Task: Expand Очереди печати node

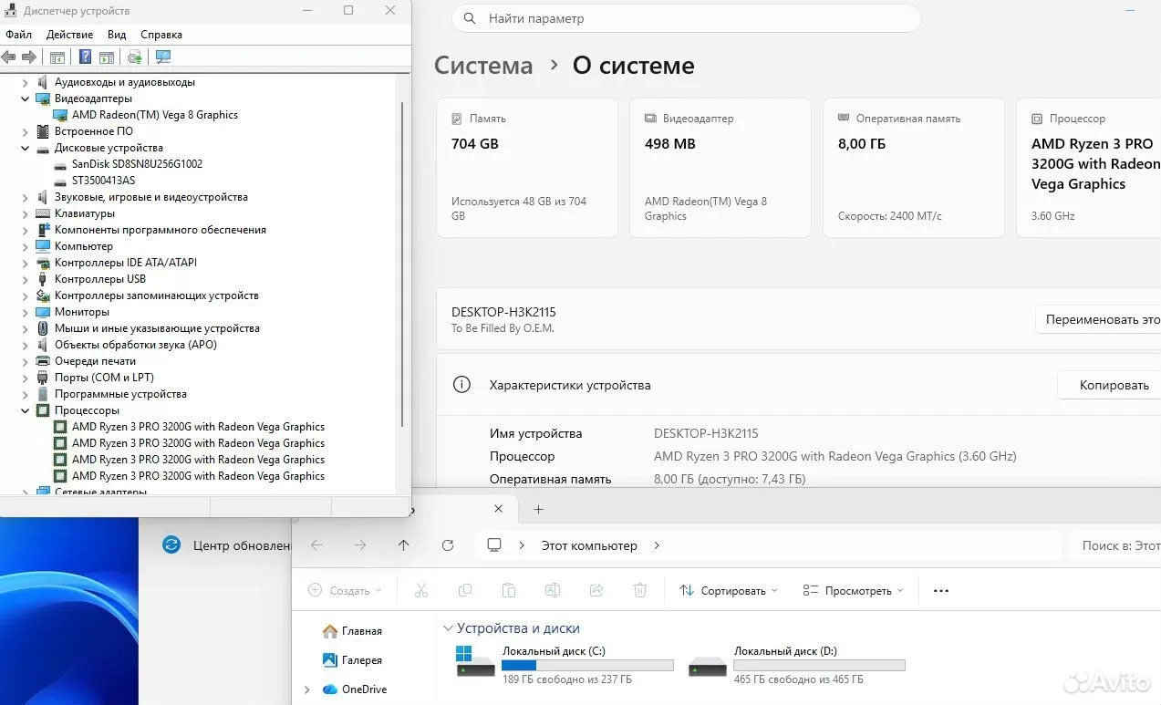Action: click(26, 361)
